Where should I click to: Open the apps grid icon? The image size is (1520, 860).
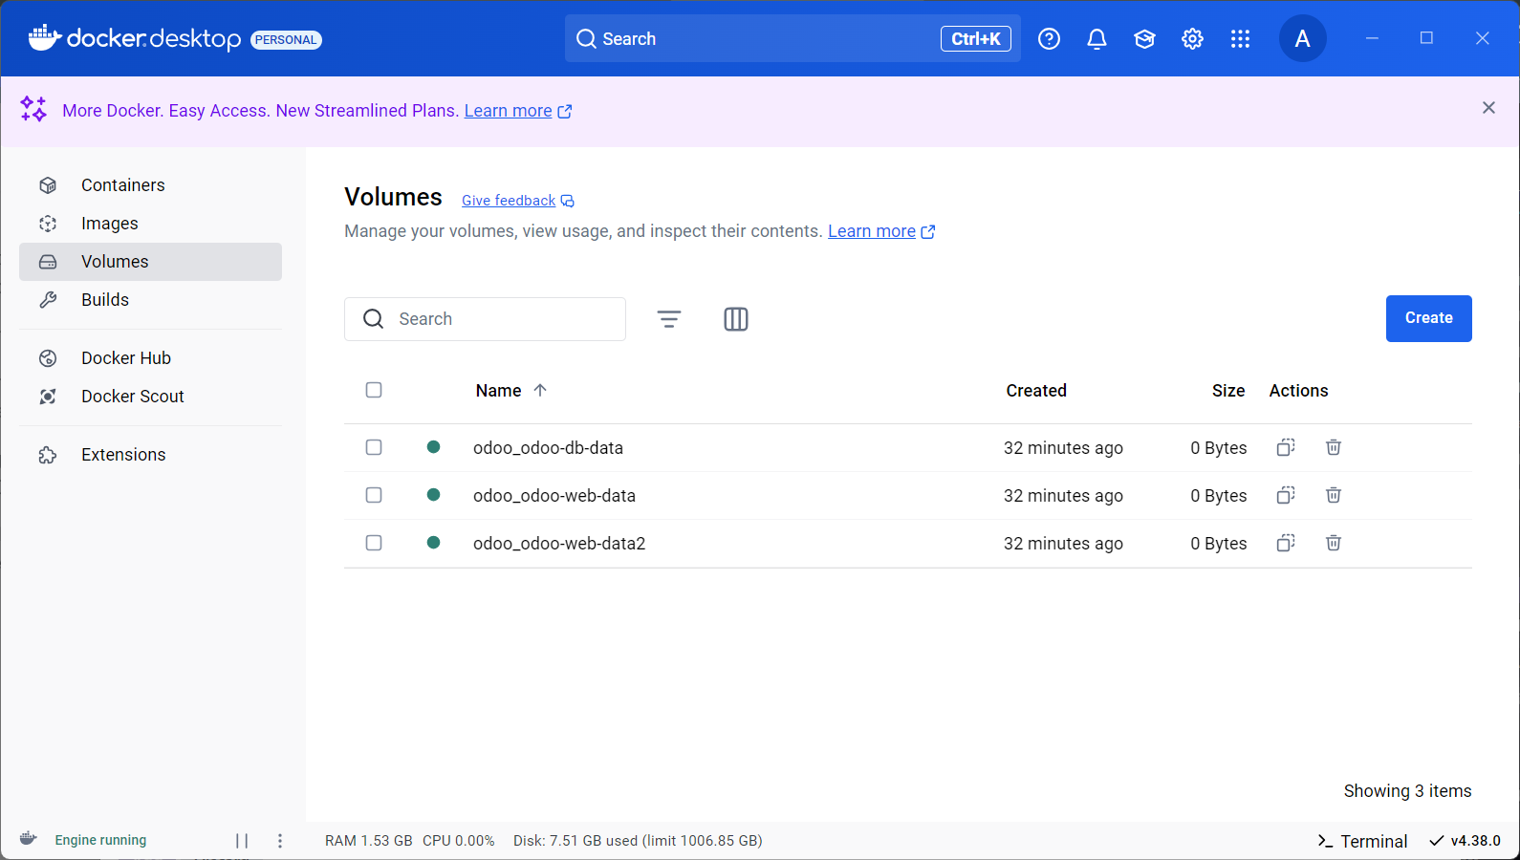pos(1240,39)
